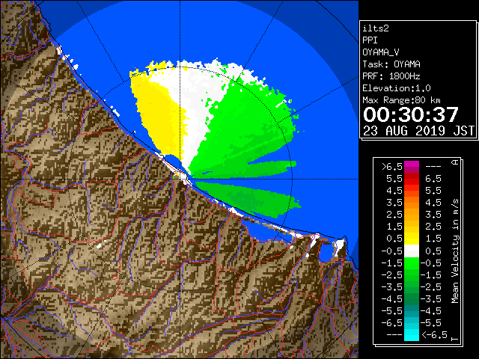The width and height of the screenshot is (479, 359).
Task: Click the 'A' letter atop the legend
Action: [x=455, y=162]
